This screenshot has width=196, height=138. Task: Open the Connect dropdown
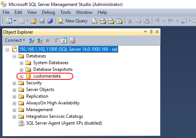[x=15, y=40]
